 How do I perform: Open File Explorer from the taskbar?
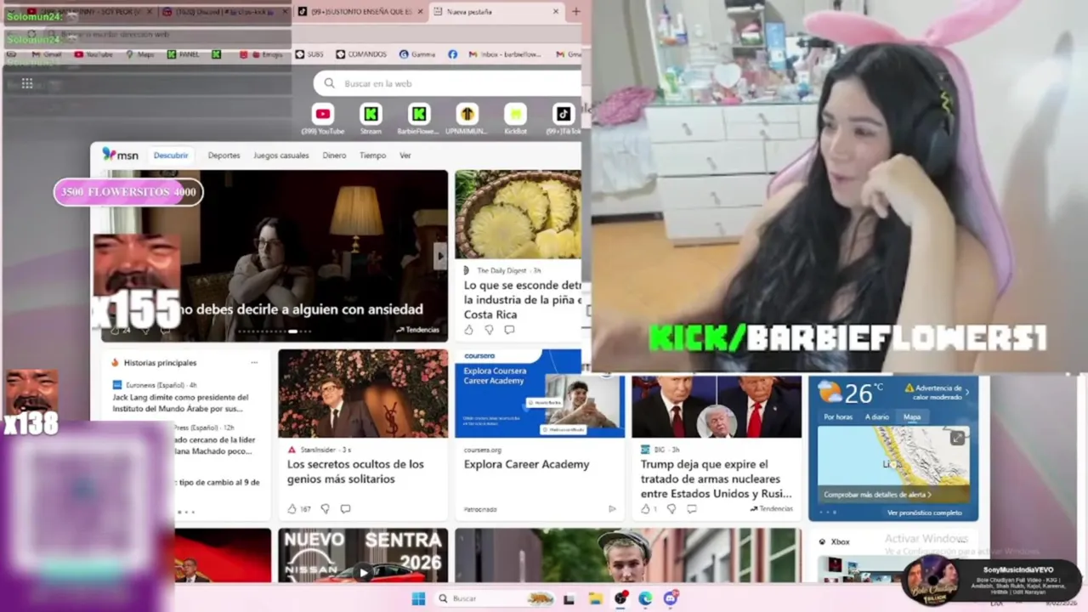[x=595, y=598]
